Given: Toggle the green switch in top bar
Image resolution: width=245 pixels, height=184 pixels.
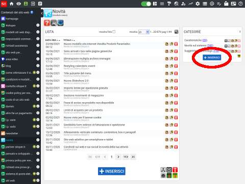Looking at the screenshot, I should pos(146,4).
